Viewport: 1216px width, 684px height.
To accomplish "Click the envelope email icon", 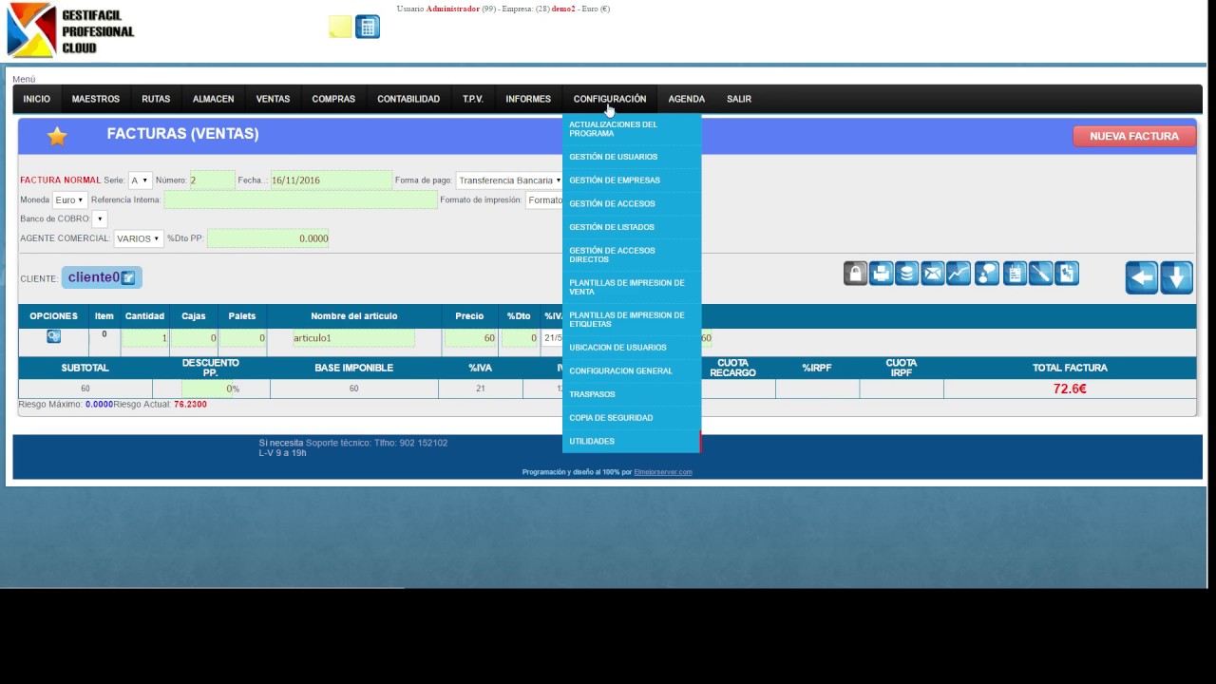I will [932, 275].
